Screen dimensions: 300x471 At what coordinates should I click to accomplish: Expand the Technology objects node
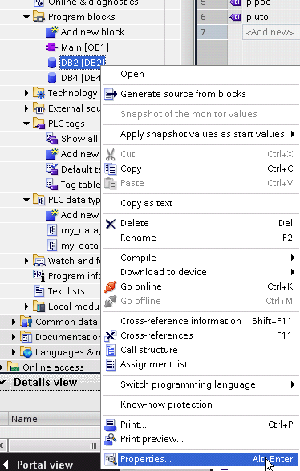[x=26, y=93]
